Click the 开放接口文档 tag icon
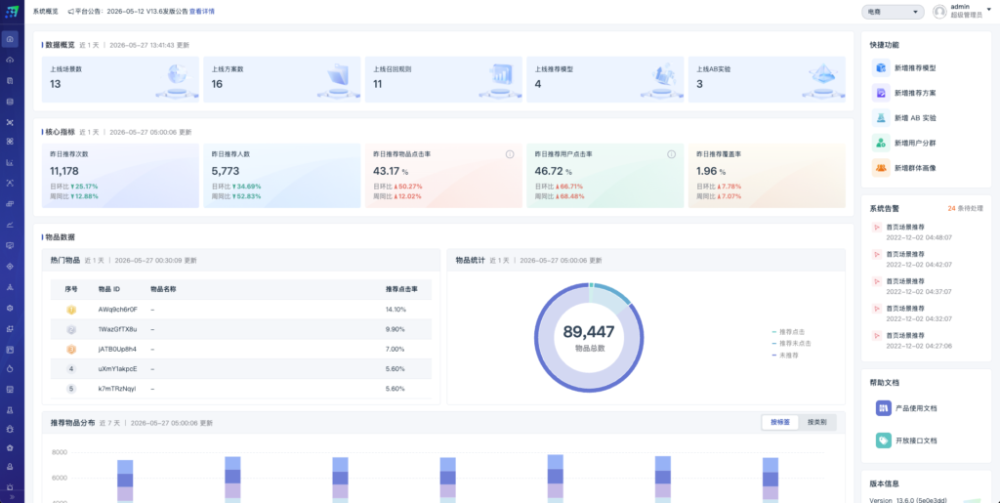Viewport: 1000px width, 503px height. tap(883, 440)
